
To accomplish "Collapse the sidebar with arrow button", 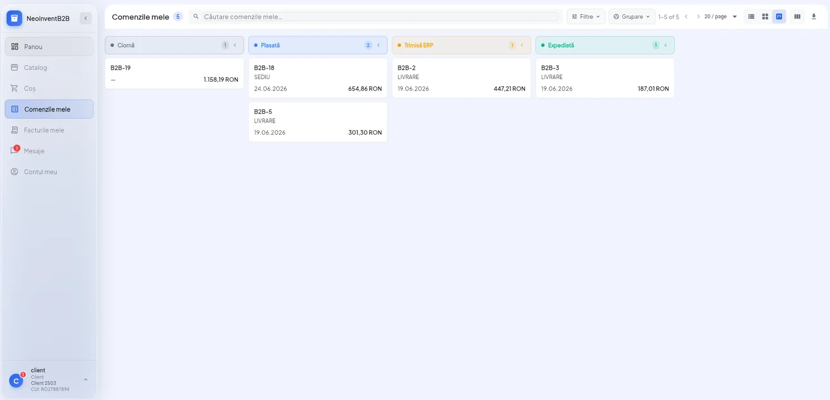I will pyautogui.click(x=86, y=18).
